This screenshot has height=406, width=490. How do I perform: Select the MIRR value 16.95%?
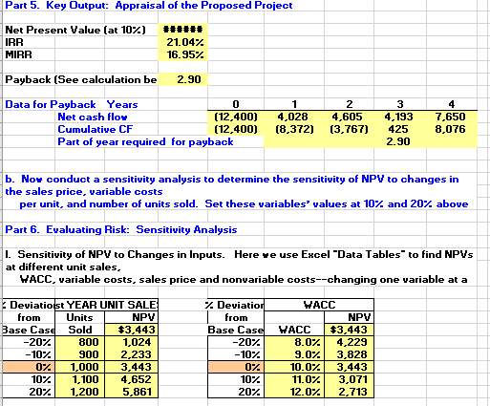[x=182, y=54]
